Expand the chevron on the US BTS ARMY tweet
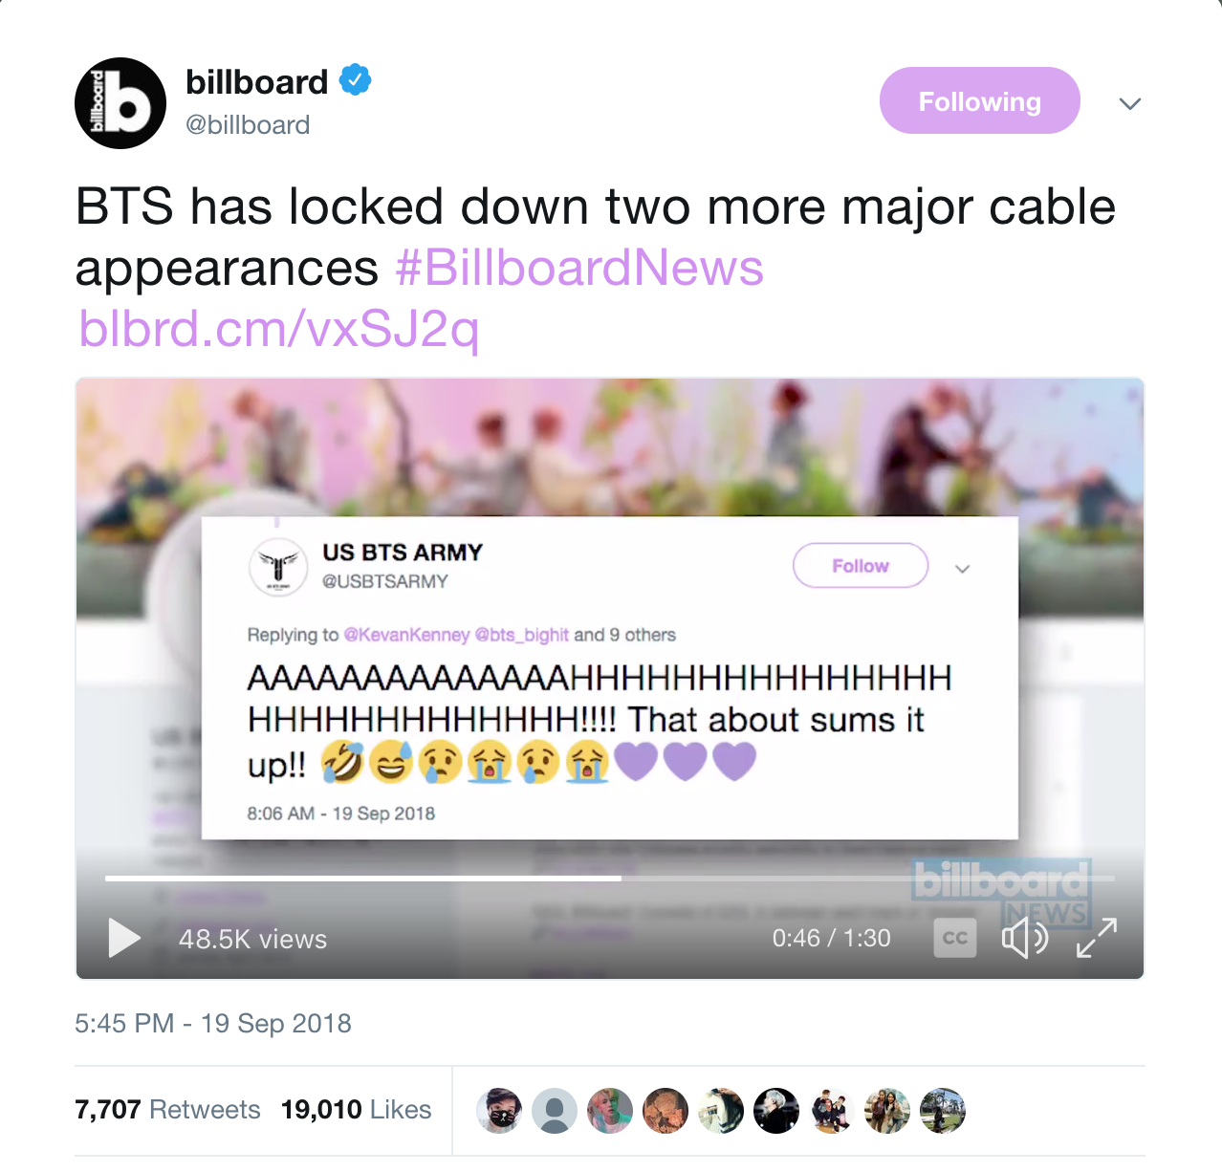 coord(963,569)
